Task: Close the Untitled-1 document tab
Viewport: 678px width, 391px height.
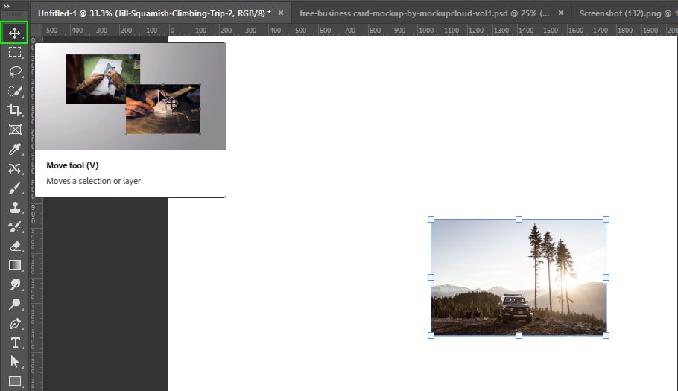Action: point(281,13)
